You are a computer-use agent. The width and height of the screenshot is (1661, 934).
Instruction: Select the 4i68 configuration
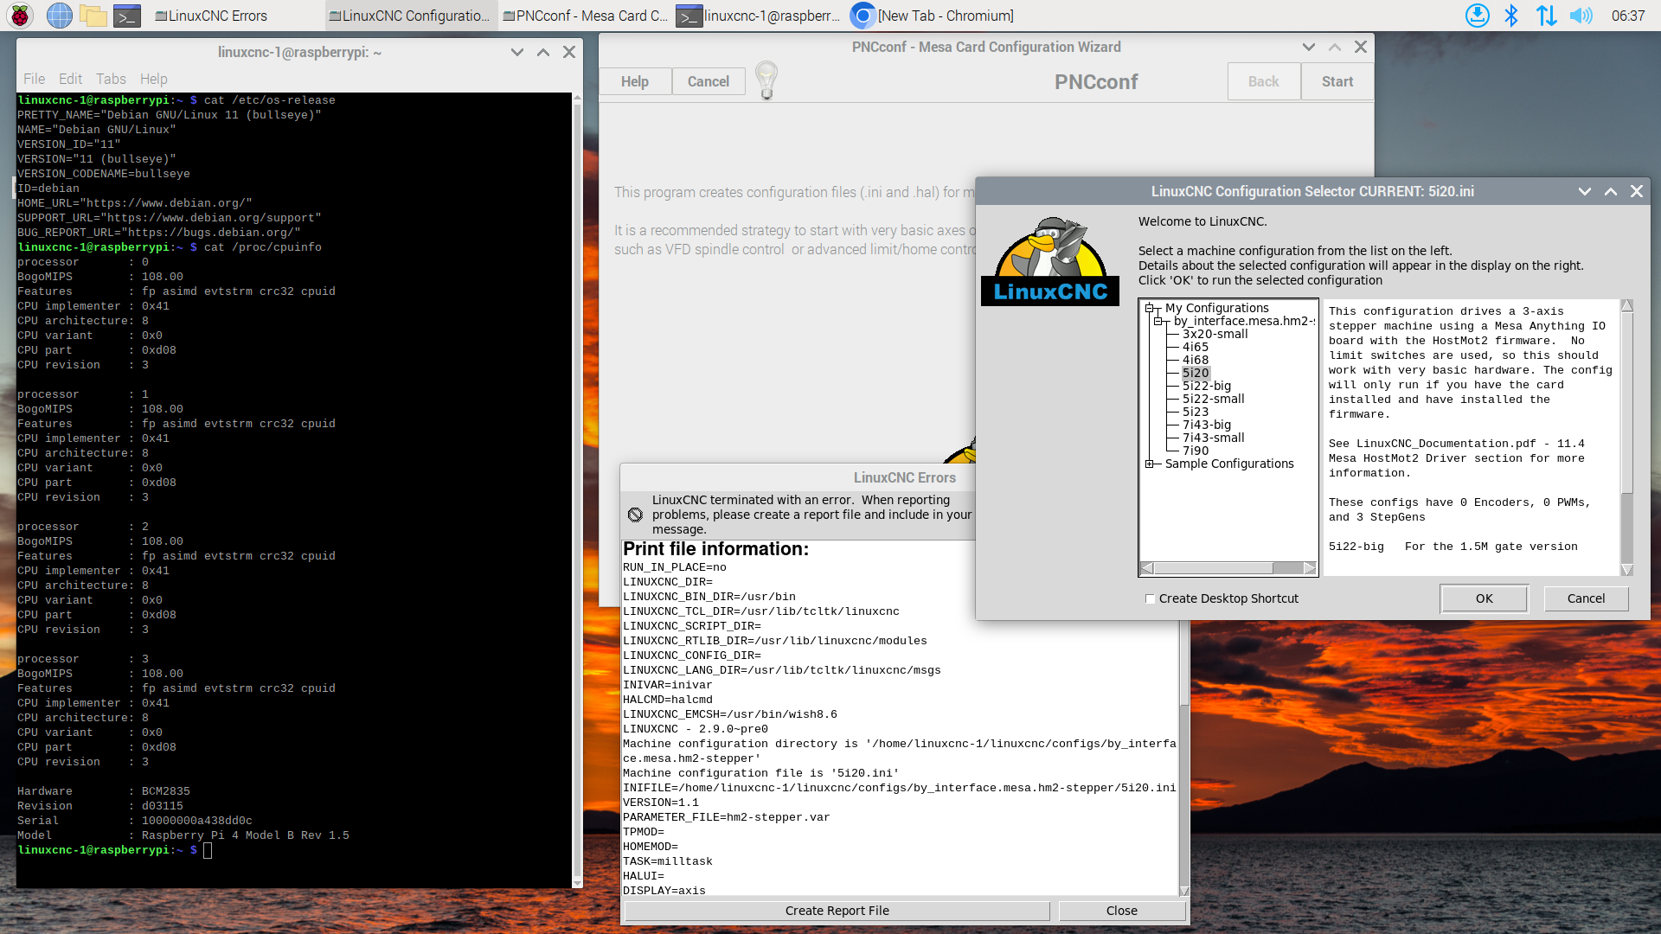(1196, 360)
